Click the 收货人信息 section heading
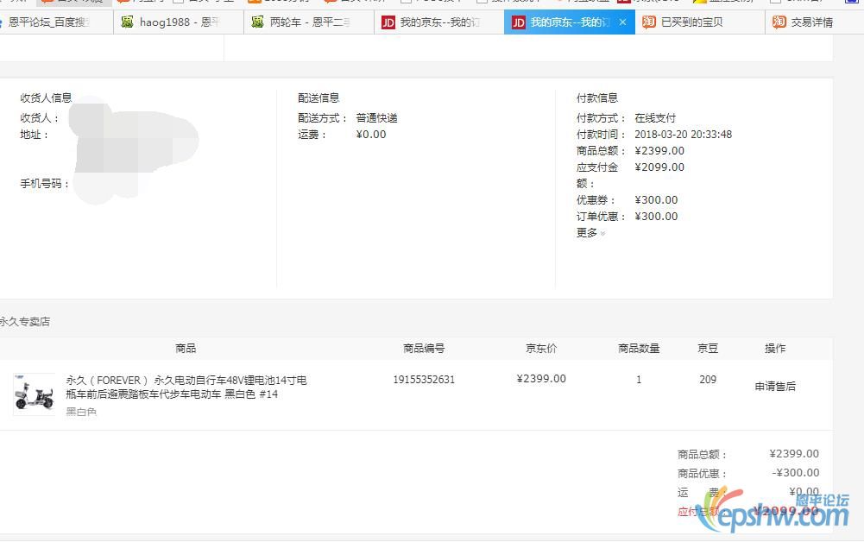The image size is (864, 542). pos(47,98)
